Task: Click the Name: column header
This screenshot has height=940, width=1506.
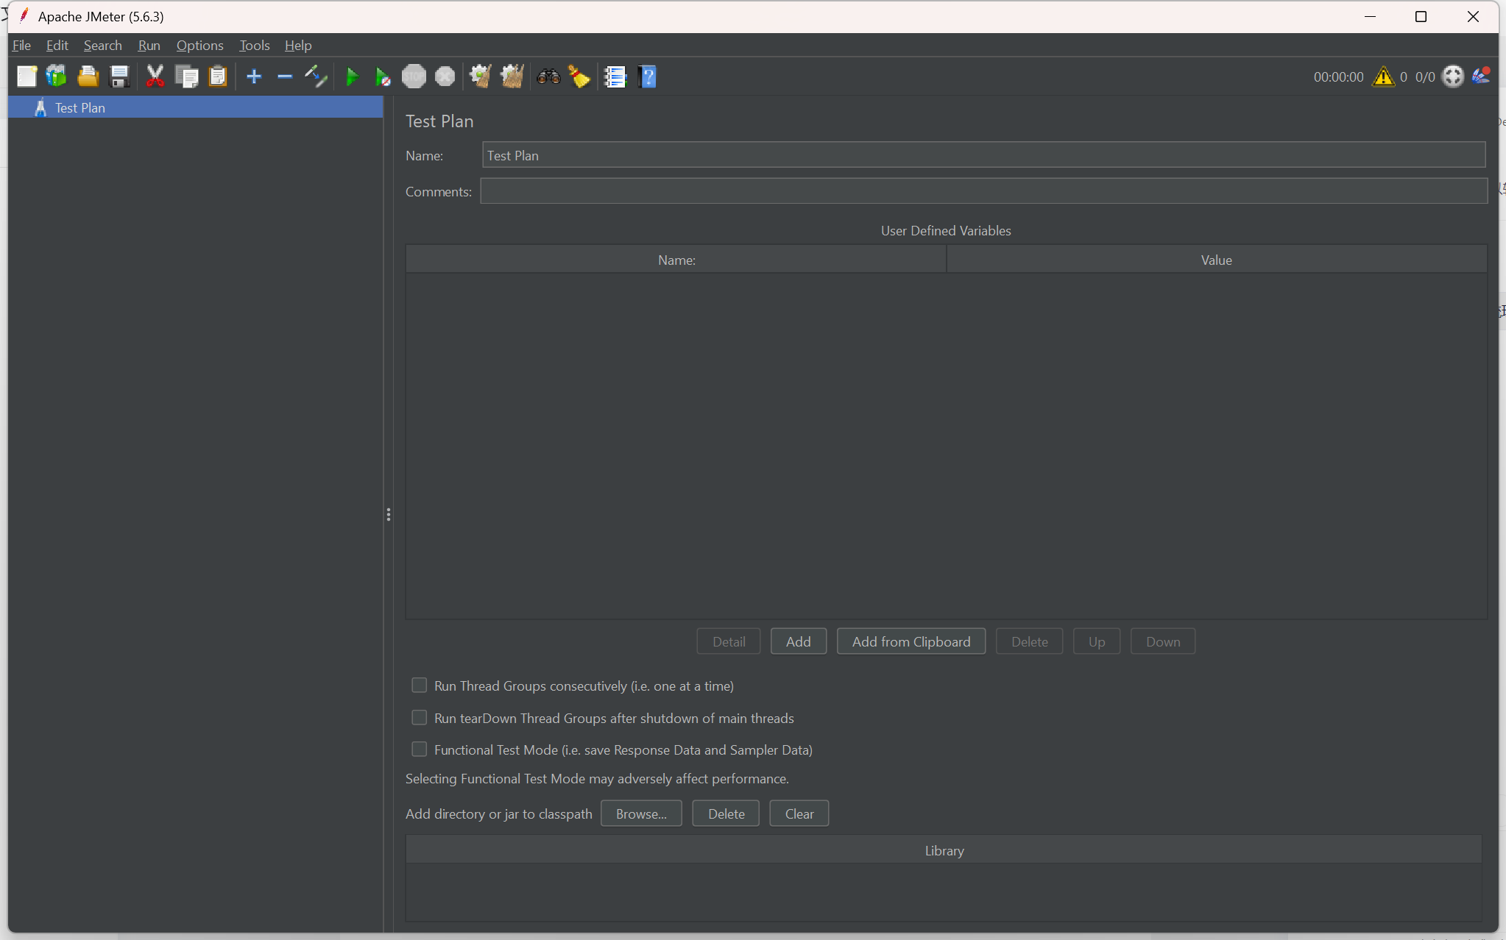Action: pyautogui.click(x=676, y=260)
